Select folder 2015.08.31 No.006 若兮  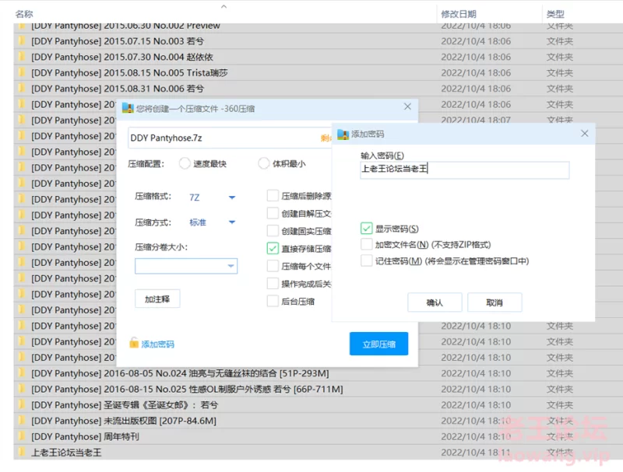118,88
